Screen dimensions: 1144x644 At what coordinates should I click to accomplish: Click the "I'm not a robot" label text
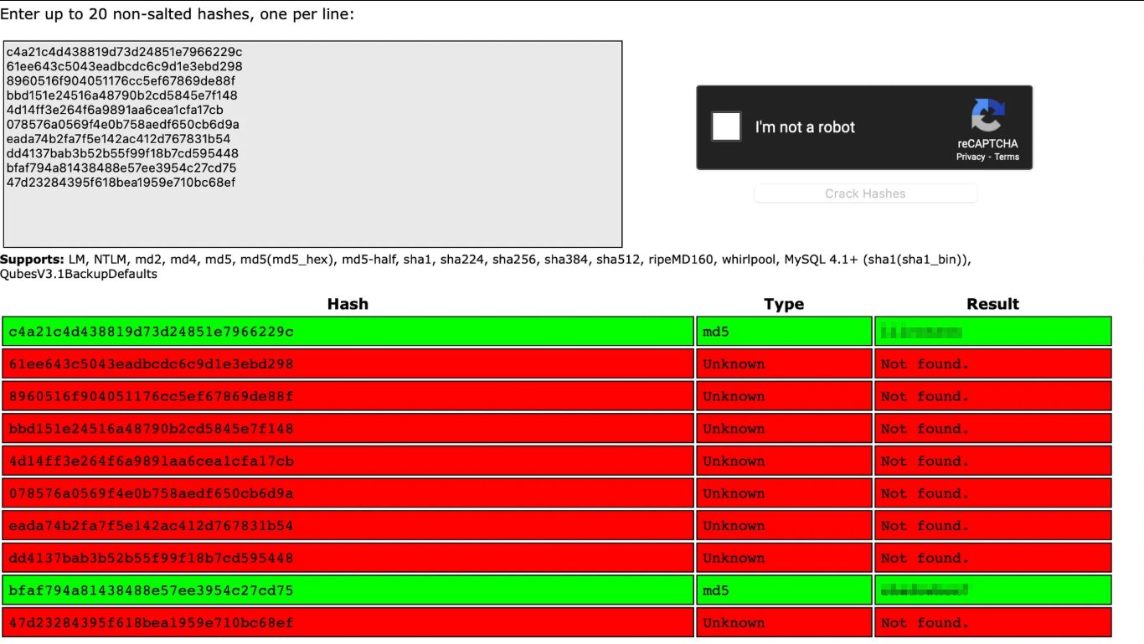pyautogui.click(x=805, y=127)
